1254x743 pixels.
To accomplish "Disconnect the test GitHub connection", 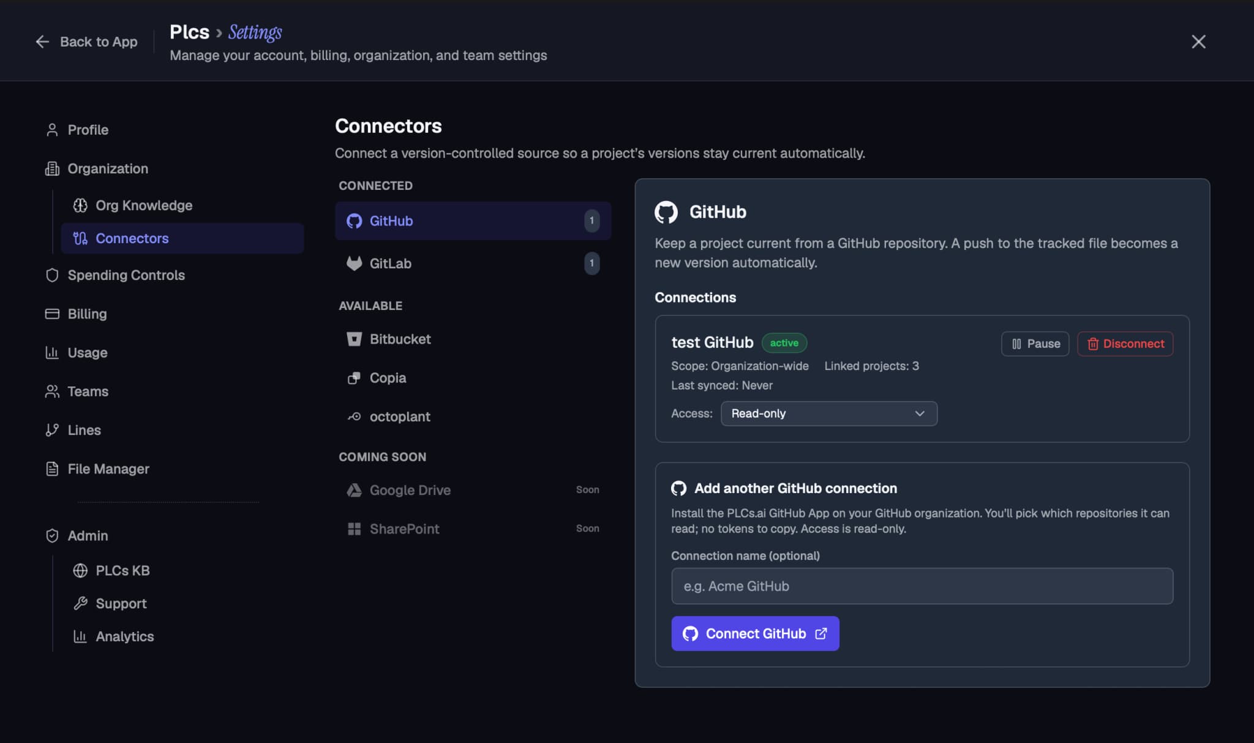I will tap(1125, 344).
